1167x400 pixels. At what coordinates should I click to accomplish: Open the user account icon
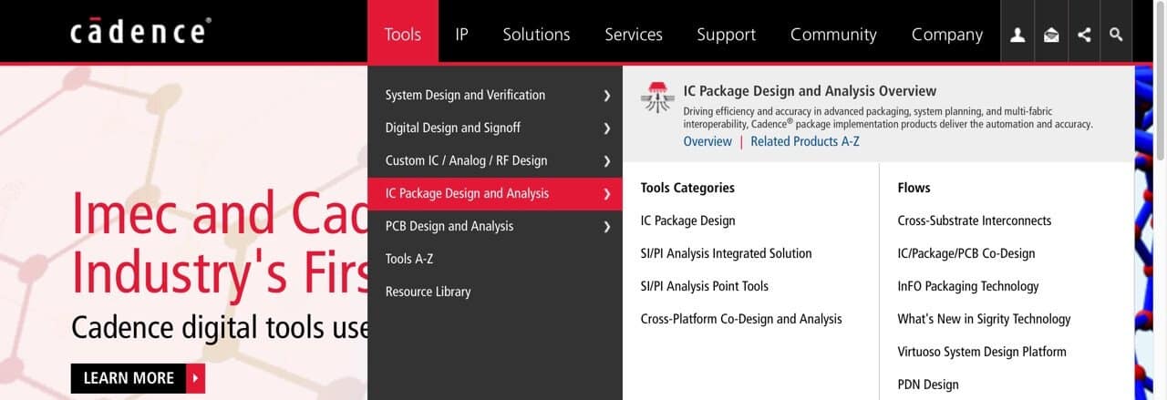tap(1017, 35)
